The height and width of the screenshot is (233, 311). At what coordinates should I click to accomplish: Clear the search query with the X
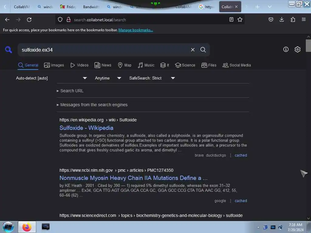(193, 50)
